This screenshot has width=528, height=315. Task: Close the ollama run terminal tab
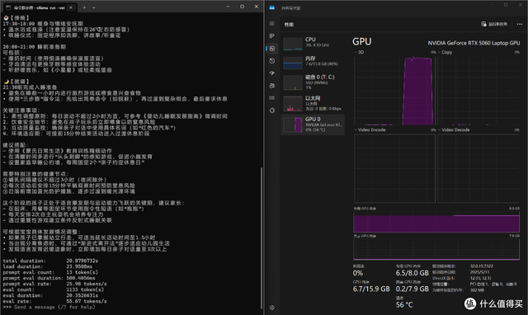(x=71, y=7)
